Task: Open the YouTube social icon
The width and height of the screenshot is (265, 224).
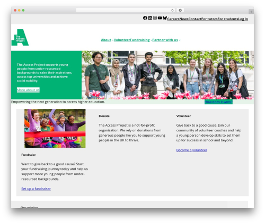Action: point(160,18)
